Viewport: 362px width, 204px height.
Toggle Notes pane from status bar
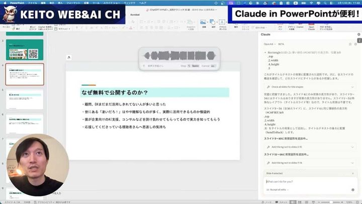click(267, 202)
